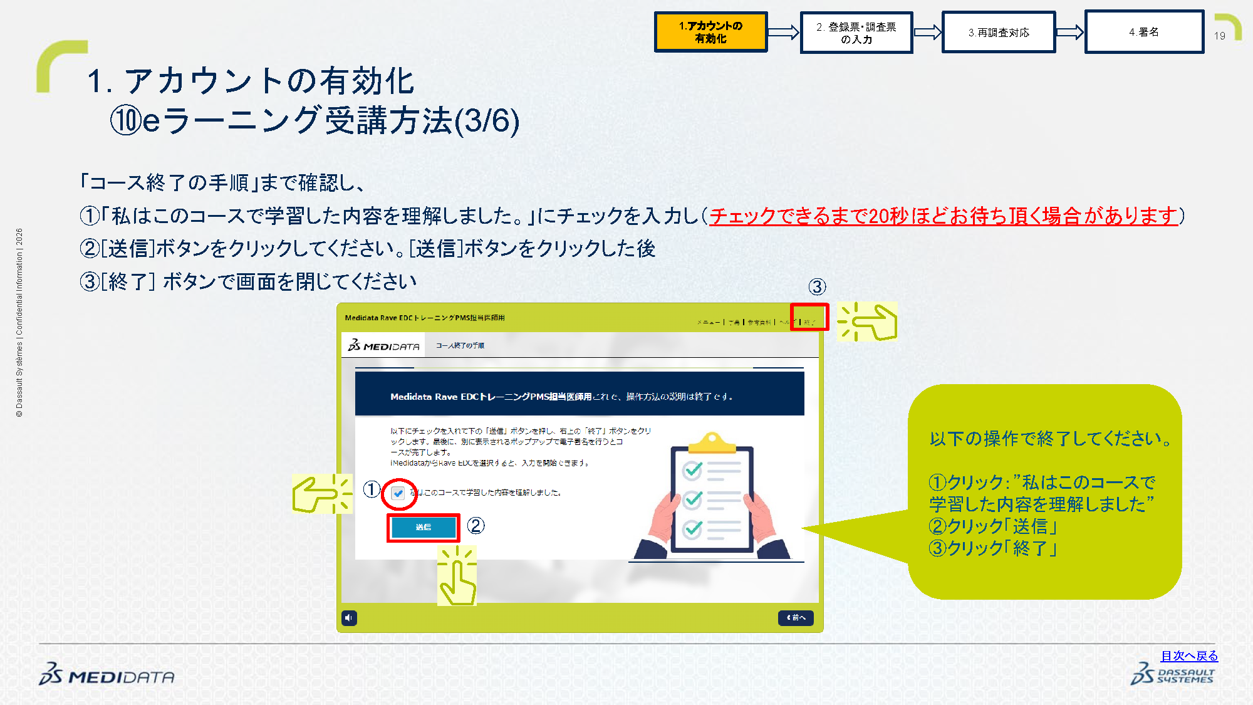1253x705 pixels.
Task: Click the Medidata logo at slide bottom left
Action: tap(107, 674)
